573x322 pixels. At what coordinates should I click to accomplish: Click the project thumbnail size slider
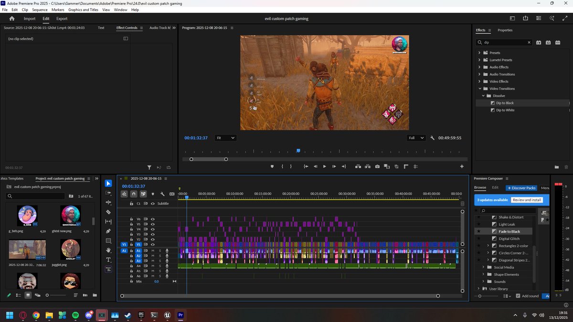coord(47,295)
